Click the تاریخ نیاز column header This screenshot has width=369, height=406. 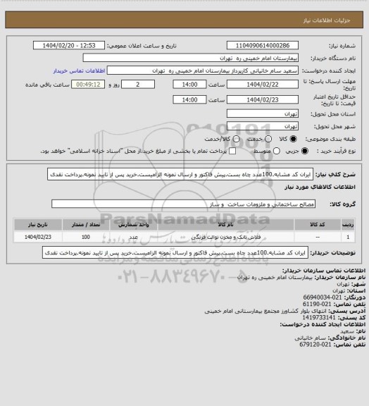38,225
